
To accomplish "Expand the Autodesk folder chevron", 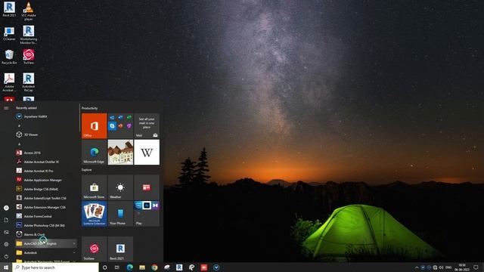I will [x=74, y=252].
